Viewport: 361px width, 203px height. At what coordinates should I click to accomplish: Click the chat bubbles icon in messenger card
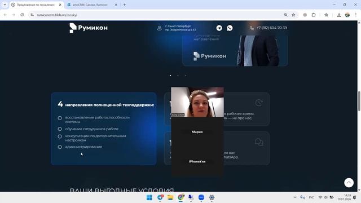tap(259, 142)
